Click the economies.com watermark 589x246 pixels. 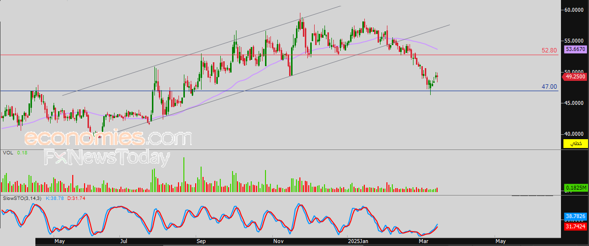coord(108,138)
